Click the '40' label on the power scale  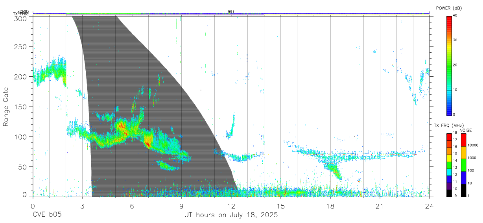tap(455, 15)
